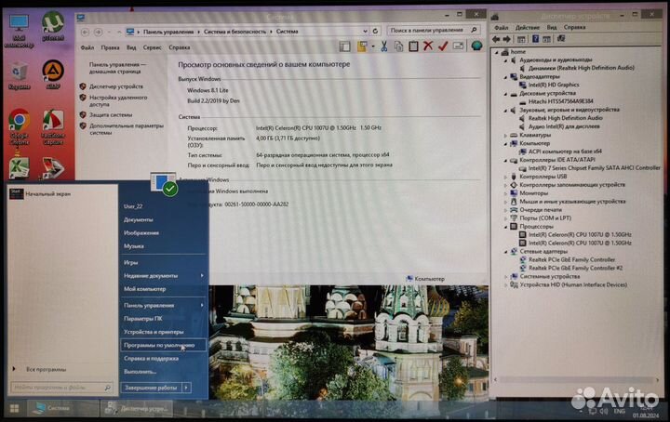
Task: Open the Файл menu in System window
Action: 87,47
